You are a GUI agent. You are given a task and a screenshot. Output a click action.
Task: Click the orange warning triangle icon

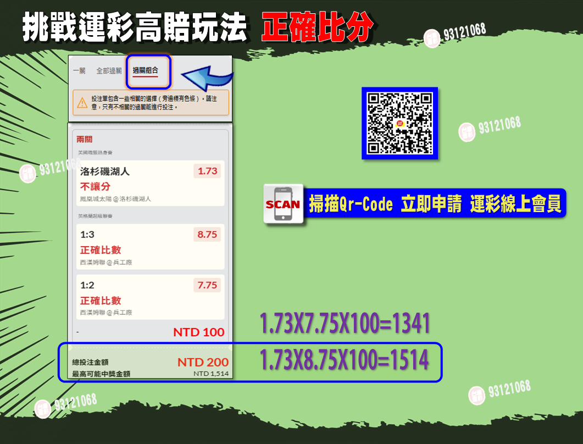pyautogui.click(x=82, y=102)
